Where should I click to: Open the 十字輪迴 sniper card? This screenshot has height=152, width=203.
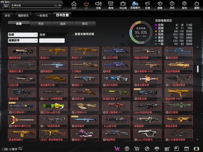[x=85, y=66]
